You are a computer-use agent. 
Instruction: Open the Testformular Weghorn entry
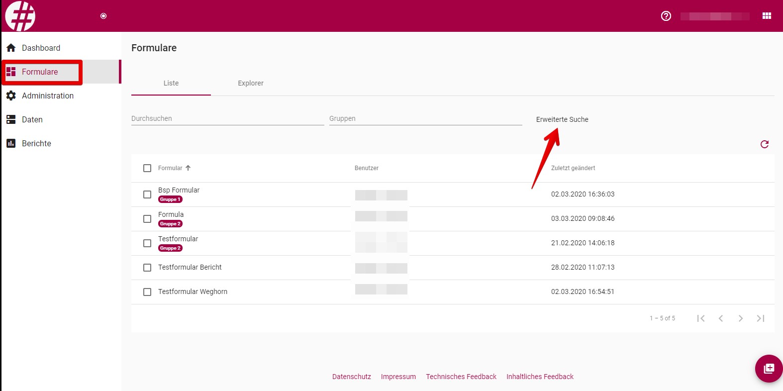tap(193, 292)
